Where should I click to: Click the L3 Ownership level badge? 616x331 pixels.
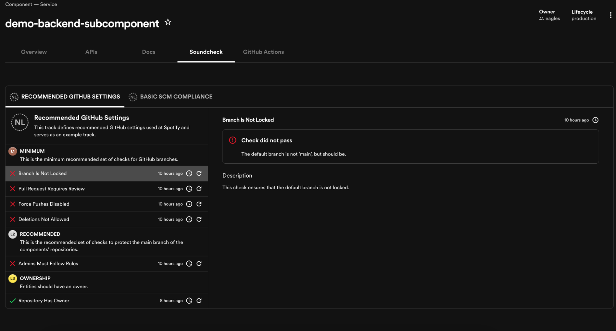(13, 278)
